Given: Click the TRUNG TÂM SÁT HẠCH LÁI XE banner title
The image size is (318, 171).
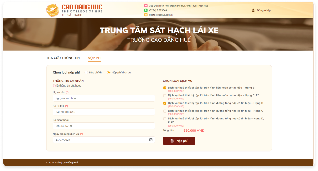Looking at the screenshot, I should (159, 30).
